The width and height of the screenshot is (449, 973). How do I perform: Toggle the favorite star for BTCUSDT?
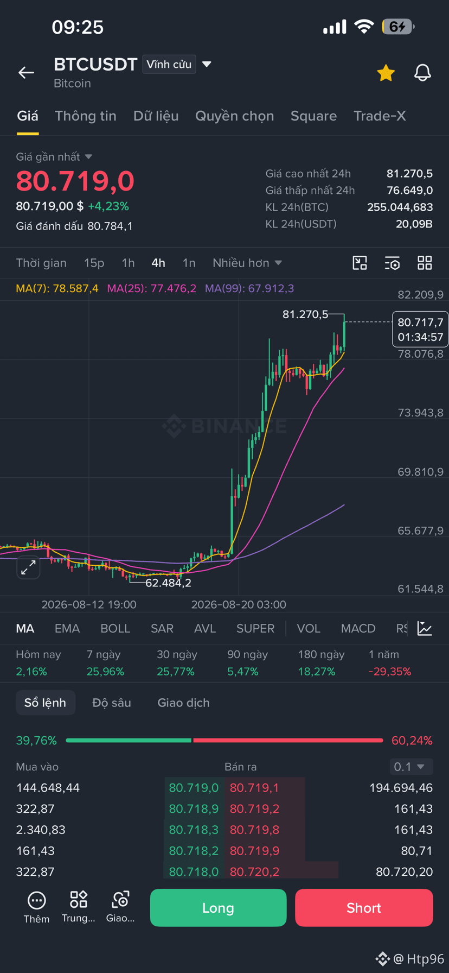click(386, 73)
